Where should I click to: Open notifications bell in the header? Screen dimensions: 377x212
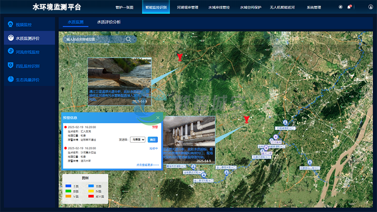[349, 7]
